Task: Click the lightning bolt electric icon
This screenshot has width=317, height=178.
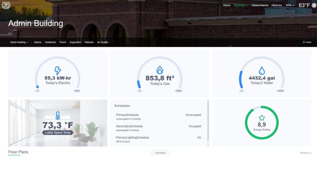Action: point(58,70)
